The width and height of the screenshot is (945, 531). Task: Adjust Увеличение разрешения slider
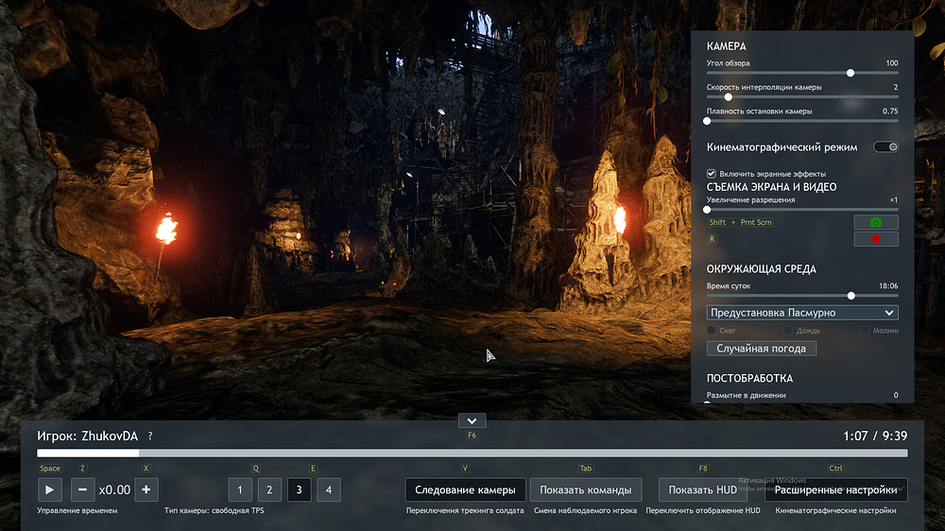click(802, 210)
